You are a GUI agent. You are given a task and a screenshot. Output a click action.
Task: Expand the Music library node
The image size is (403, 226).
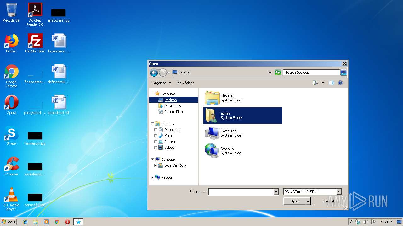156,136
